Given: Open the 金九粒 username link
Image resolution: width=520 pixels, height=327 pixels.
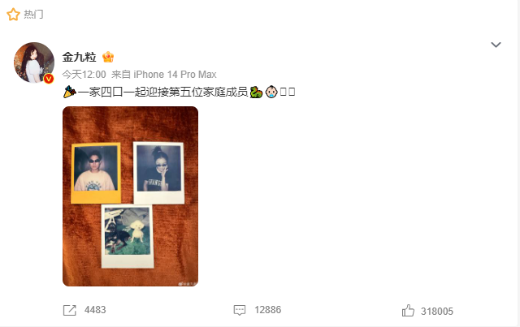Looking at the screenshot, I should tap(80, 57).
